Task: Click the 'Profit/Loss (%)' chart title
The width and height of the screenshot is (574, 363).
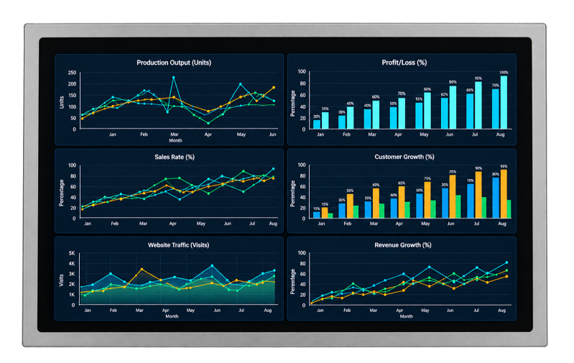Action: click(x=404, y=63)
